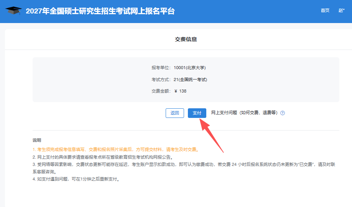Select the fee amount ¥ 138
352x207 pixels.
pos(181,91)
